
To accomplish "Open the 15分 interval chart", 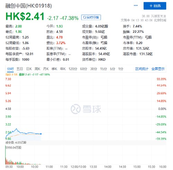I will [x=103, y=69].
